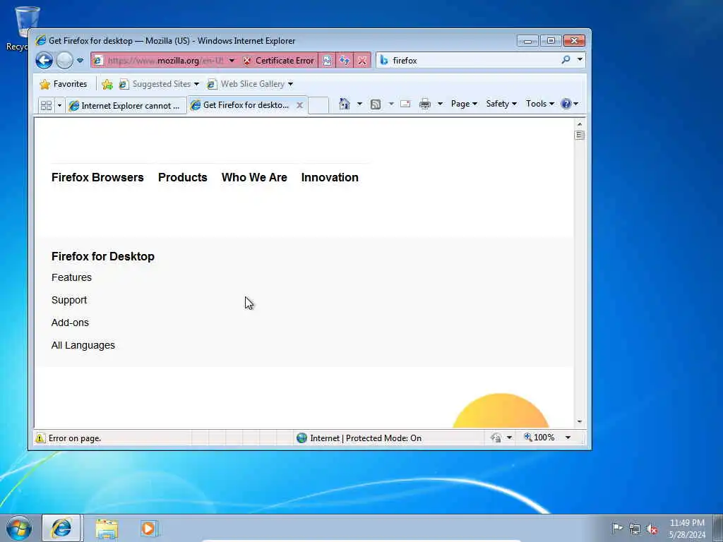Open the zoom level 100% button
Image resolution: width=723 pixels, height=542 pixels.
click(x=539, y=438)
